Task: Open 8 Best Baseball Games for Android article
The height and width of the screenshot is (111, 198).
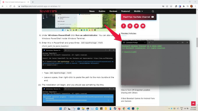Action: 138,100
